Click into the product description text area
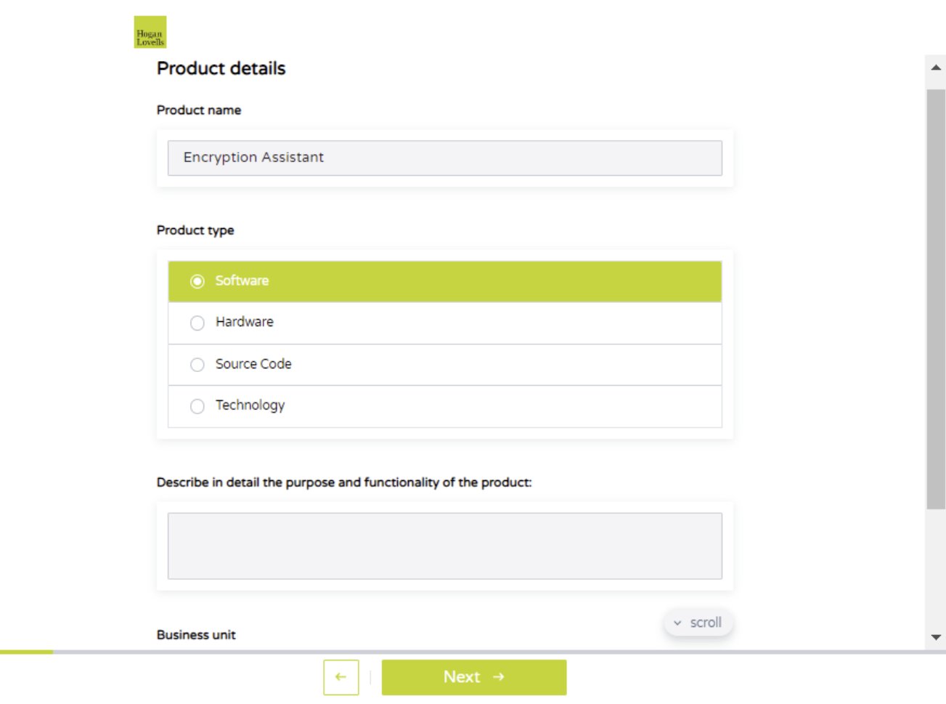Screen dimensions: 946x704 point(444,546)
